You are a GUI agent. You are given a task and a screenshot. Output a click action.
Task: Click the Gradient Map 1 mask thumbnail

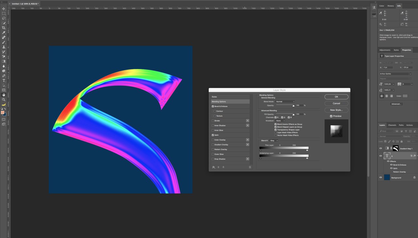(395, 148)
